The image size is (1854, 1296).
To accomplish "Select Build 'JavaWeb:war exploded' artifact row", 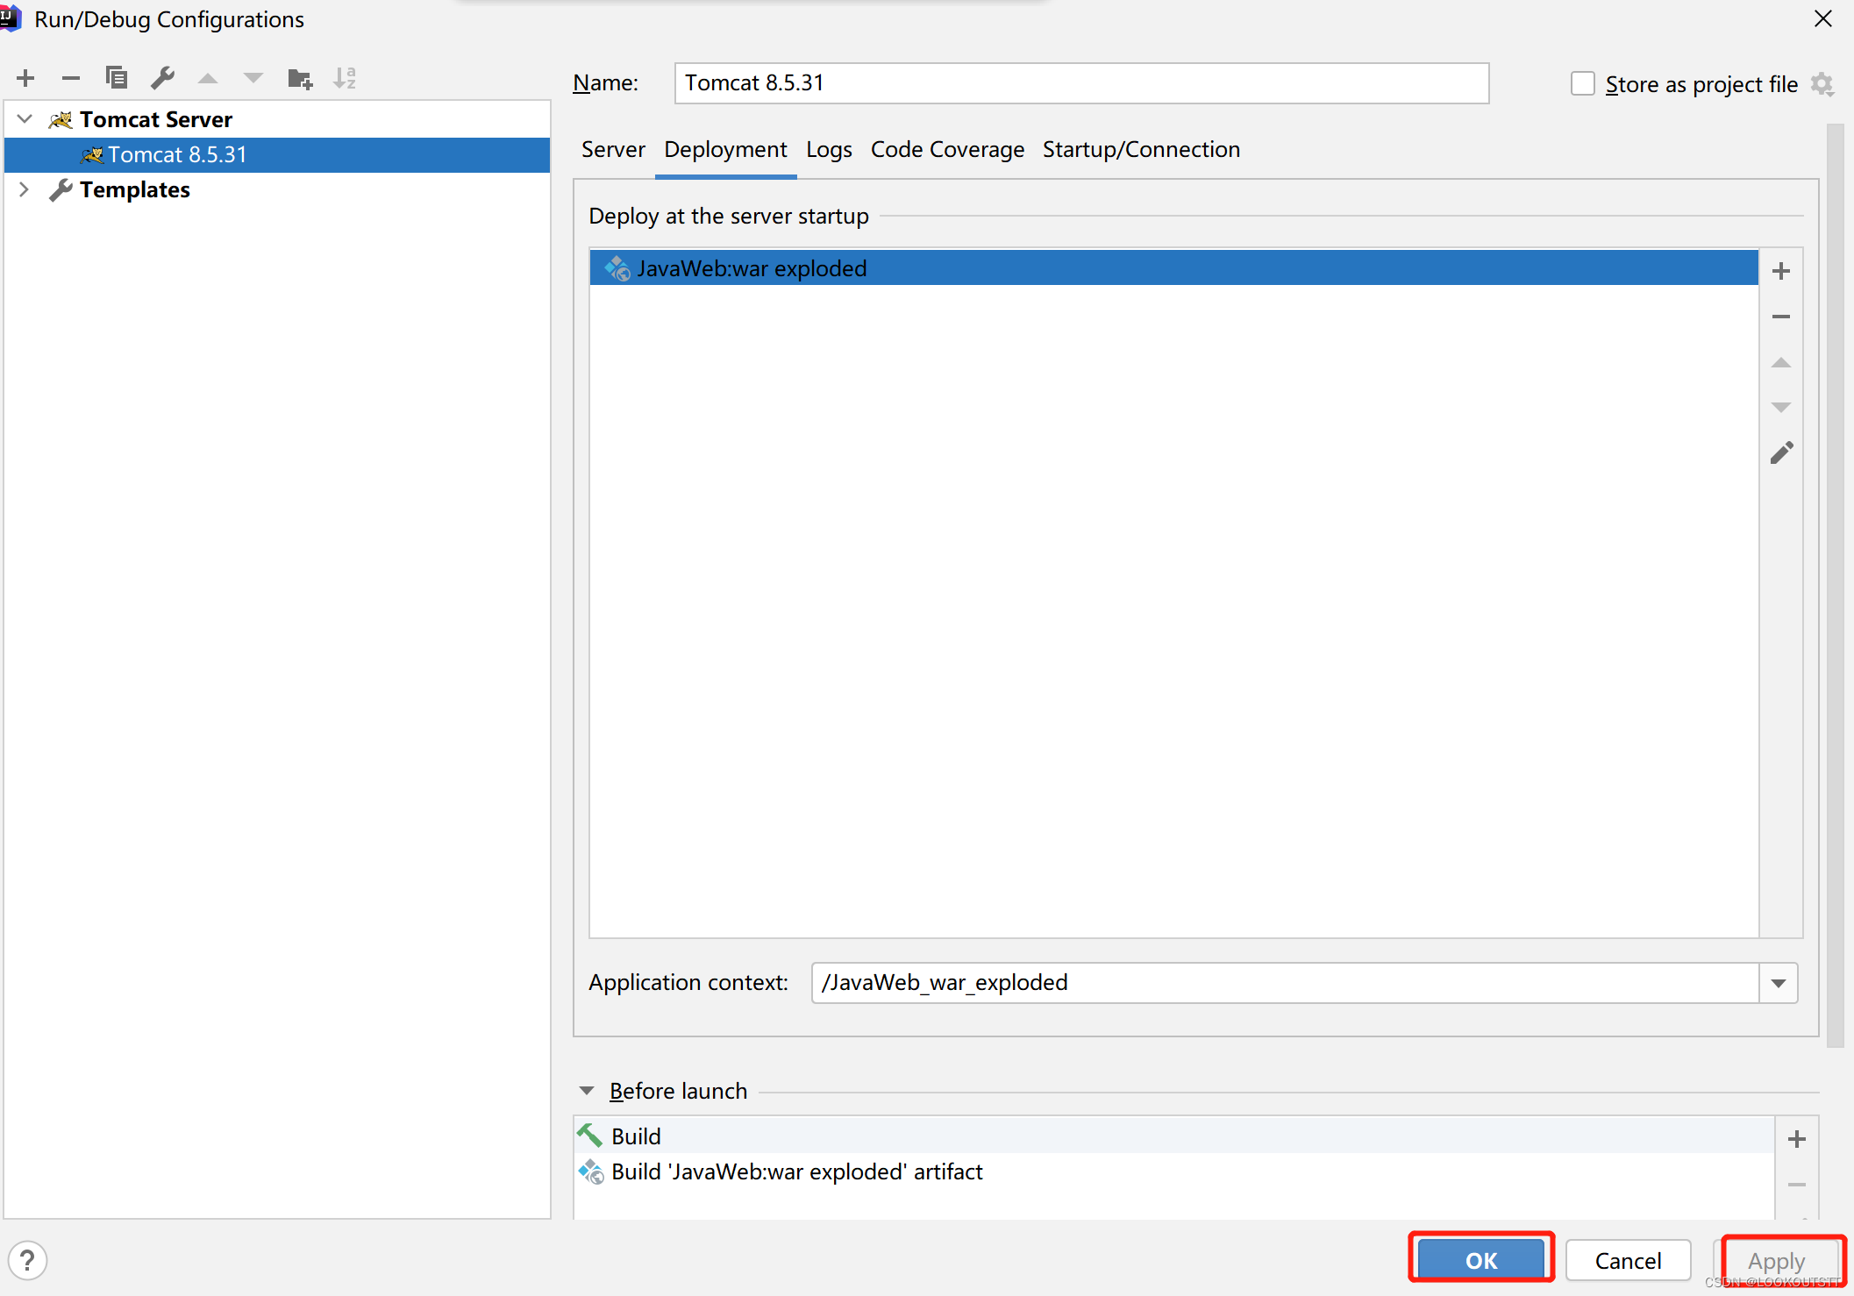I will click(1174, 1171).
